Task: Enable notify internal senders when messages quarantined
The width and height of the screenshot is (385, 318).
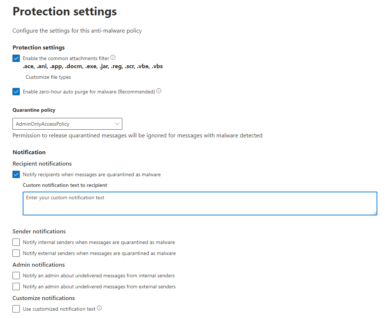Action: click(x=16, y=242)
